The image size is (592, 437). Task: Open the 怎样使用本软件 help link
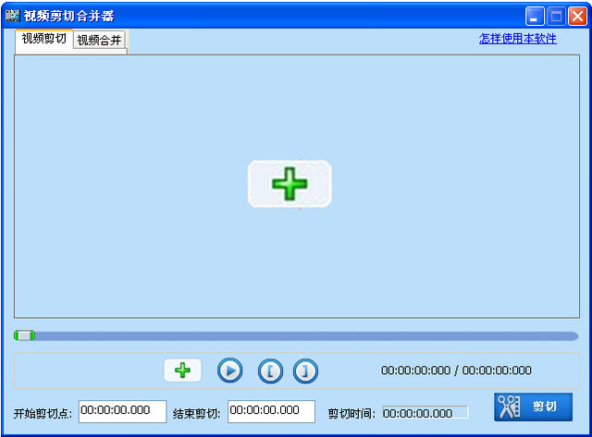[518, 39]
